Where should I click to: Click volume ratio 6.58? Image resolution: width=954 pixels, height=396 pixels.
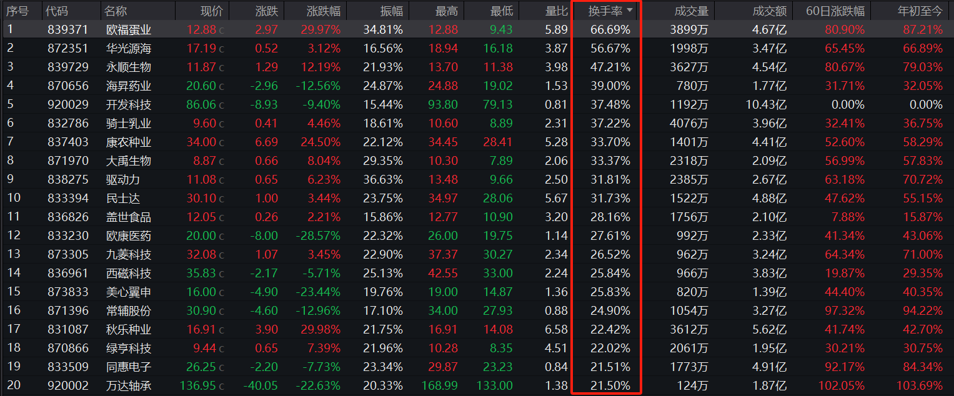[x=556, y=329]
